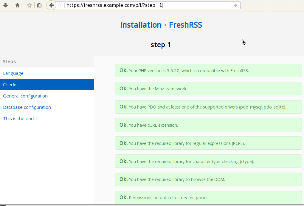This screenshot has height=206, width=304.
Task: Jump to This is the end step
Action: click(18, 119)
